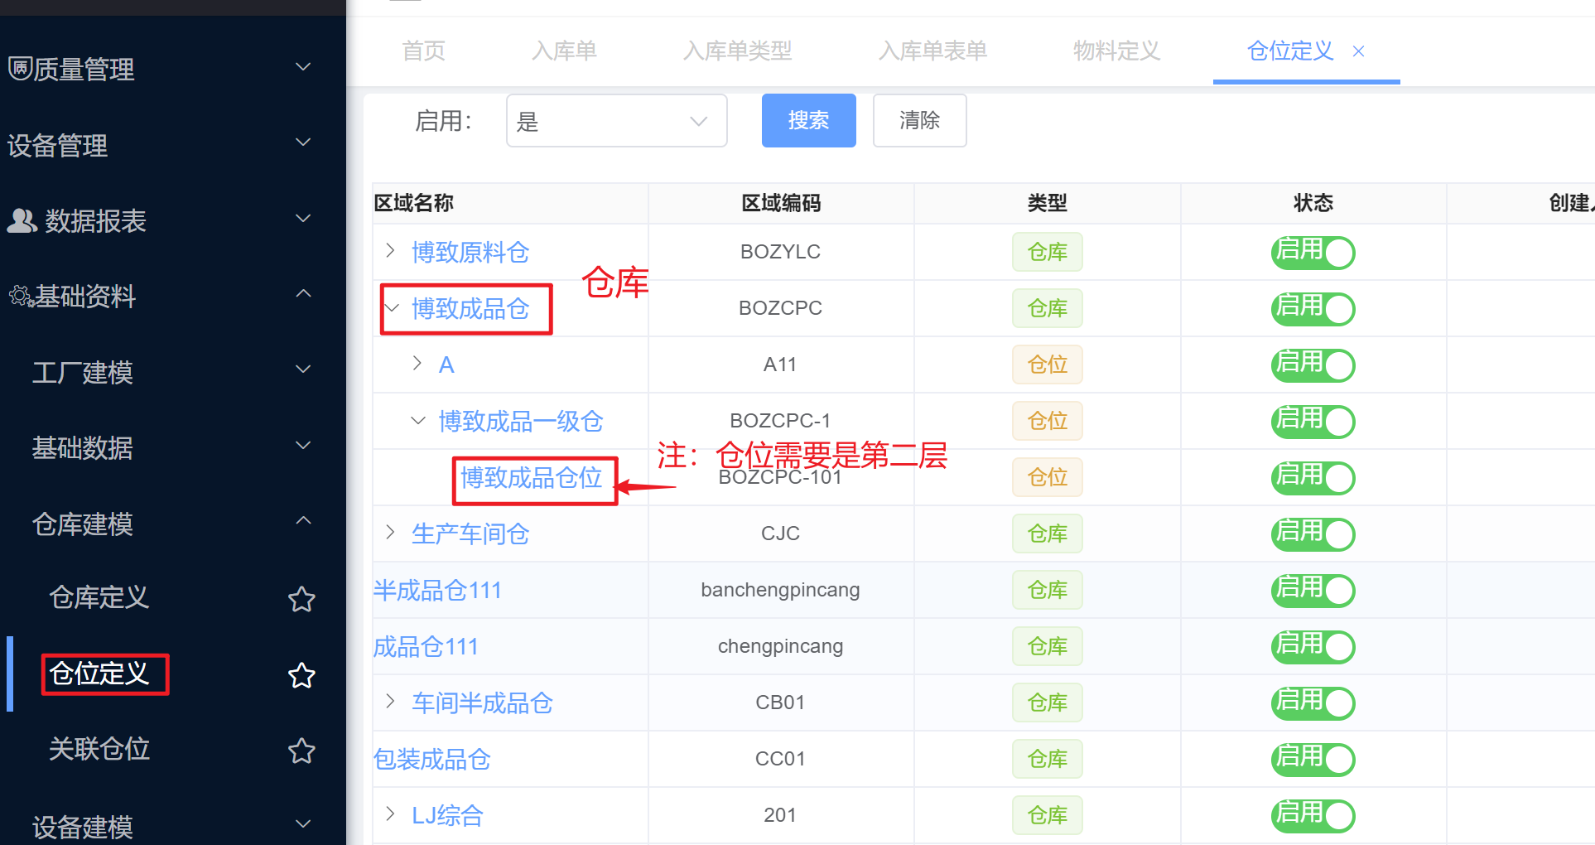Click the 搜索 button
1595x845 pixels.
(808, 121)
